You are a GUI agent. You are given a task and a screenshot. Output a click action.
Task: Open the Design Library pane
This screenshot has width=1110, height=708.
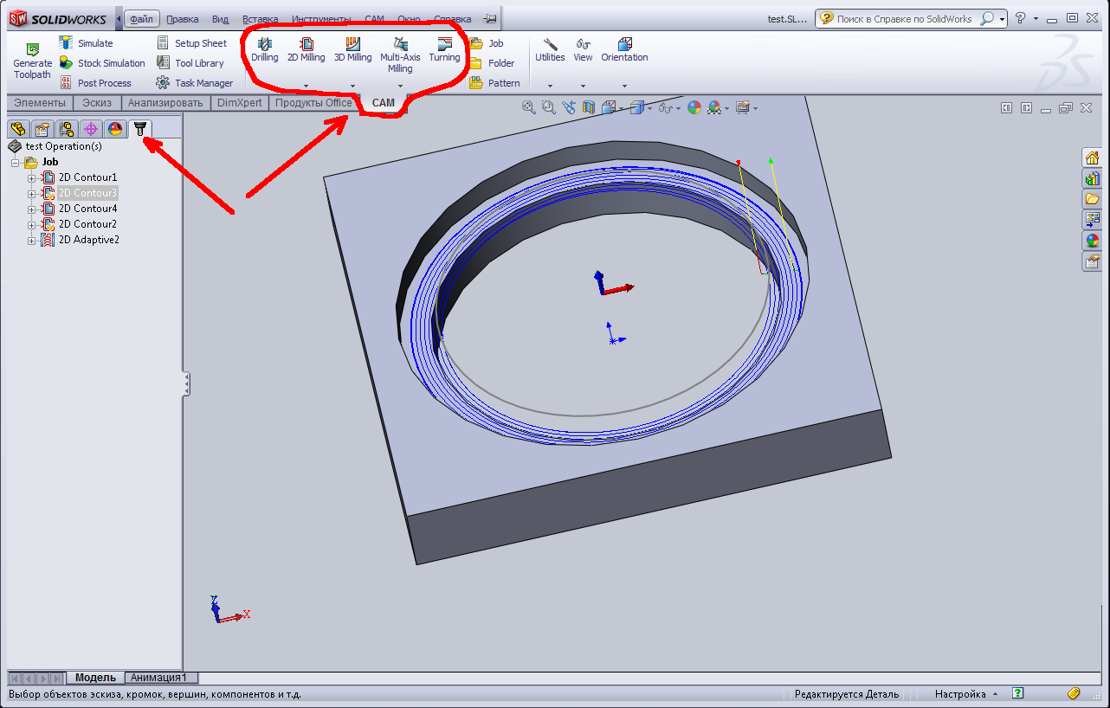coord(1092,178)
